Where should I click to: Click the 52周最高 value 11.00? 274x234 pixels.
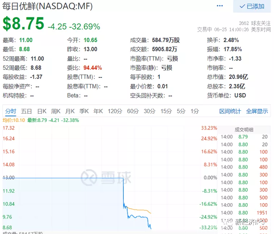[x=37, y=58]
